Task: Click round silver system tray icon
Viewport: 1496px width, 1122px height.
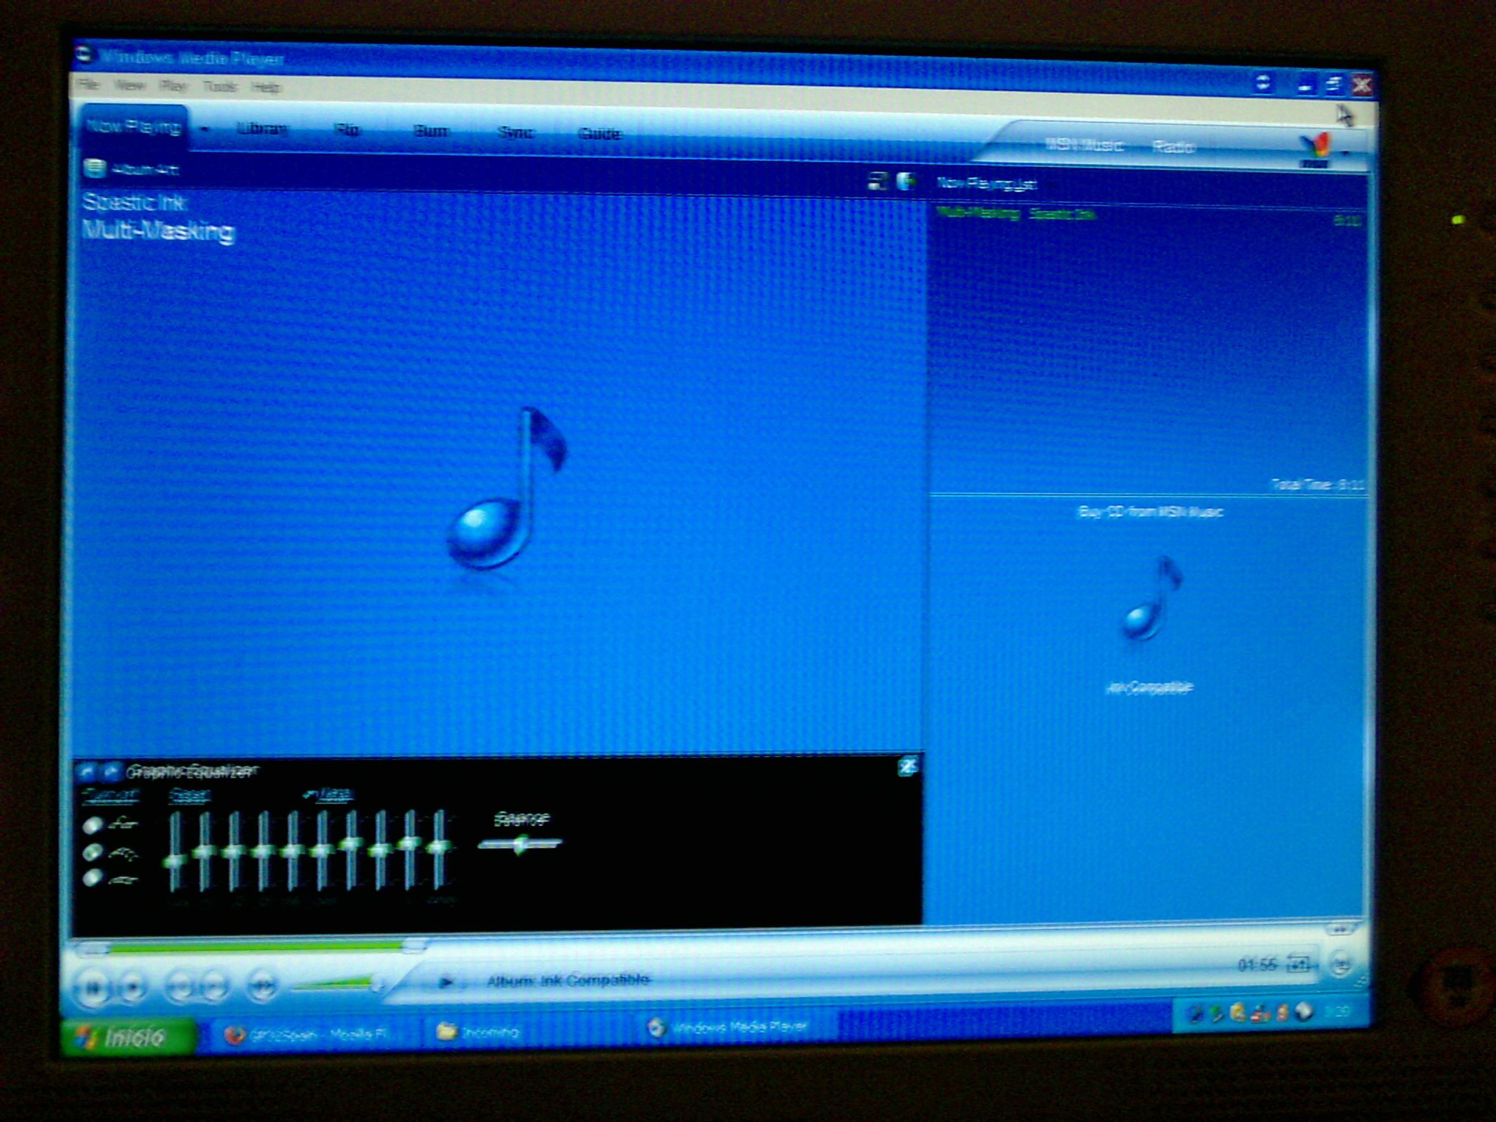Action: (x=1304, y=1011)
